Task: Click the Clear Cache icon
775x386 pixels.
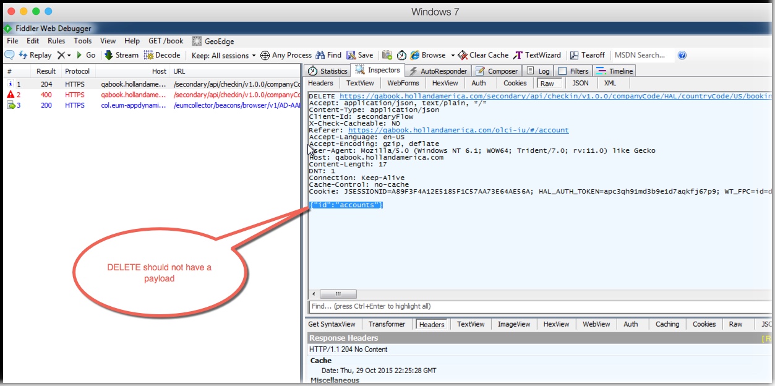Action: click(463, 55)
